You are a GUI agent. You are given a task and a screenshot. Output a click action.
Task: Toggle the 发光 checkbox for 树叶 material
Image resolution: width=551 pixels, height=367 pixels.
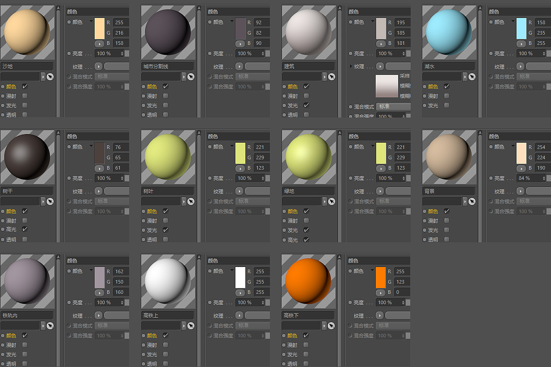point(165,230)
